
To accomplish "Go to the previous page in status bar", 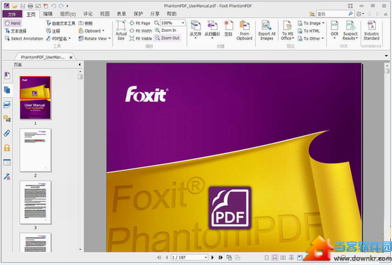I will coord(167,258).
